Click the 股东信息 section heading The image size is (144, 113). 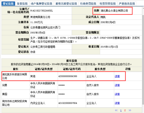(72, 61)
